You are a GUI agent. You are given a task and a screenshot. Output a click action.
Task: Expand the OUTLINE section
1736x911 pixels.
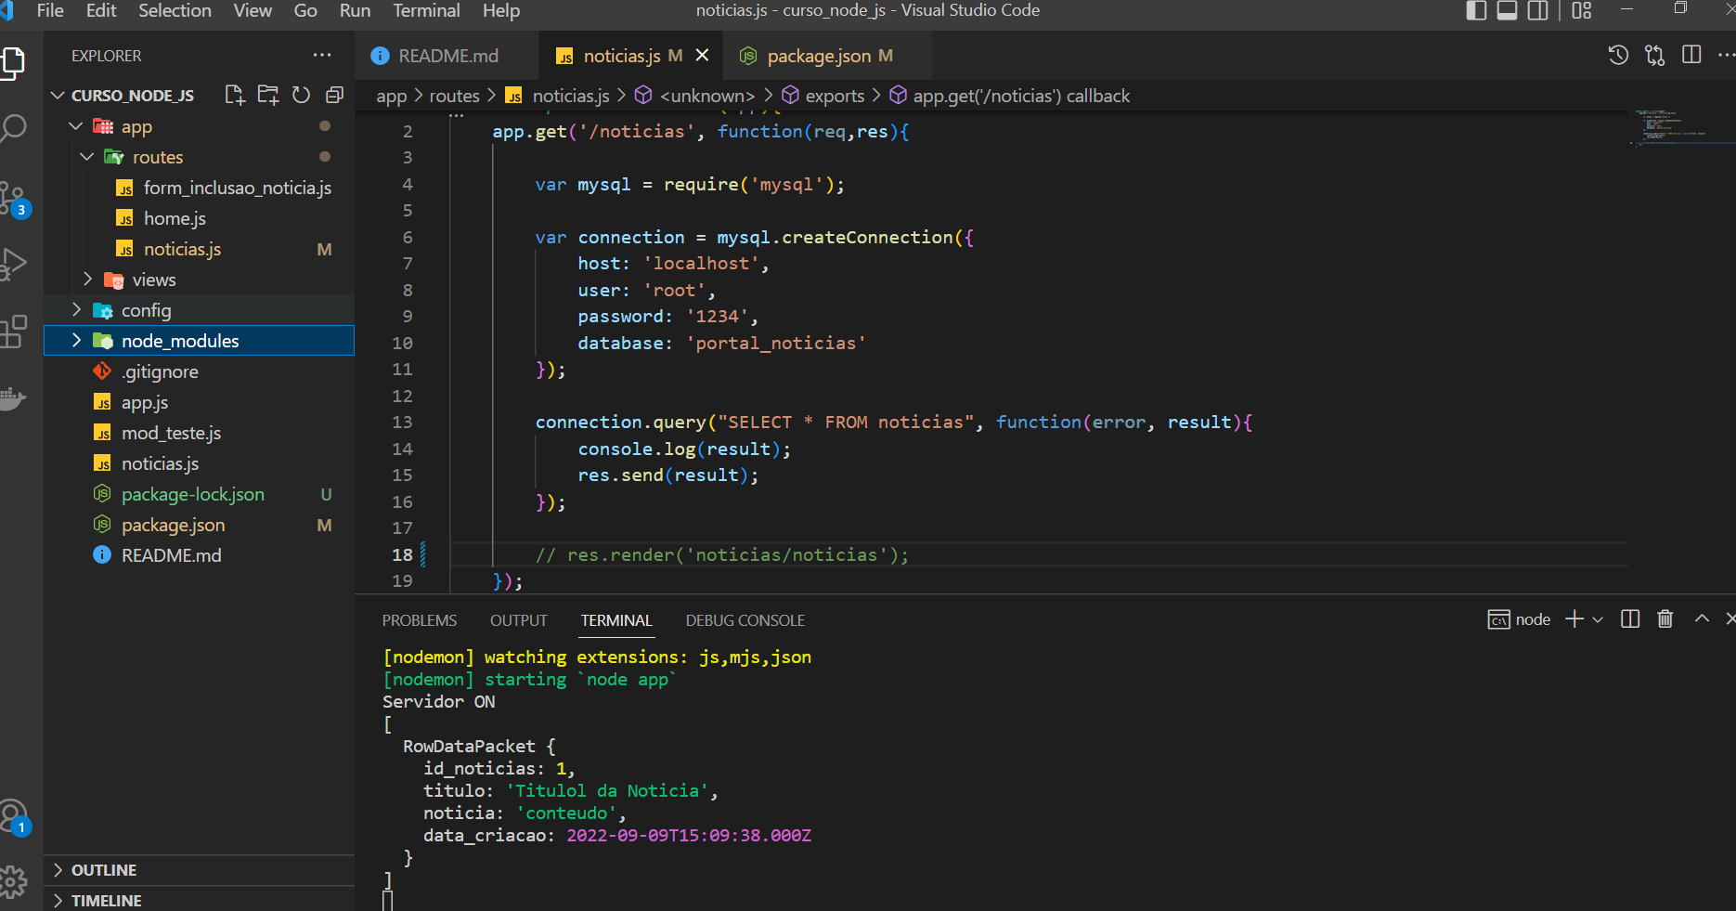(x=199, y=870)
